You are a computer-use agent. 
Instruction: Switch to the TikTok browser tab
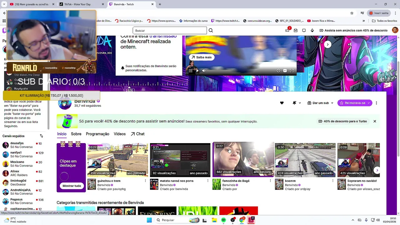tap(81, 4)
